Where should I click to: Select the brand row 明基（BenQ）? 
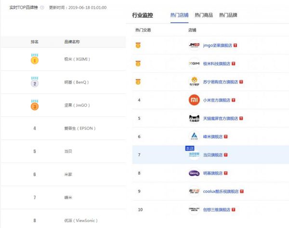pos(64,82)
